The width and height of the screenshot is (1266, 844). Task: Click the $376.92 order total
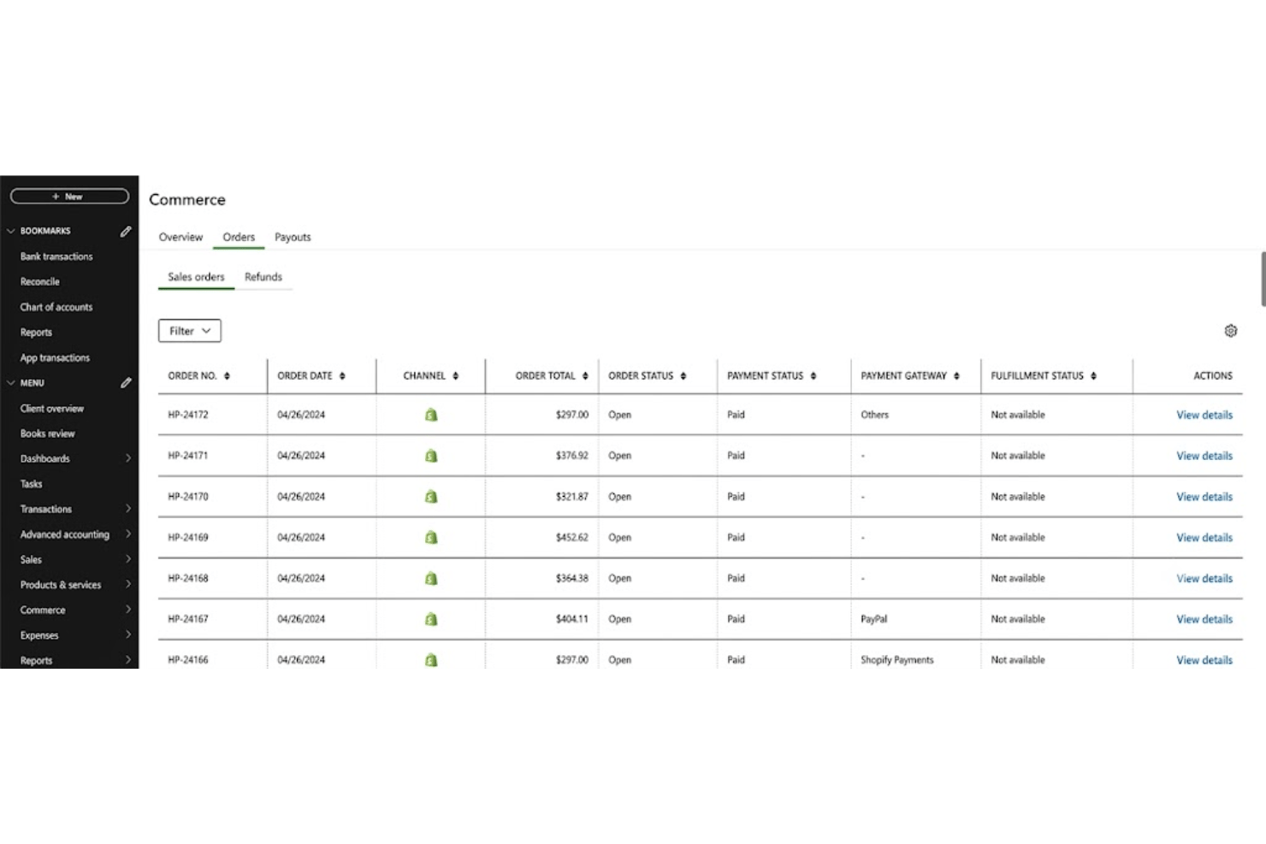pyautogui.click(x=572, y=456)
